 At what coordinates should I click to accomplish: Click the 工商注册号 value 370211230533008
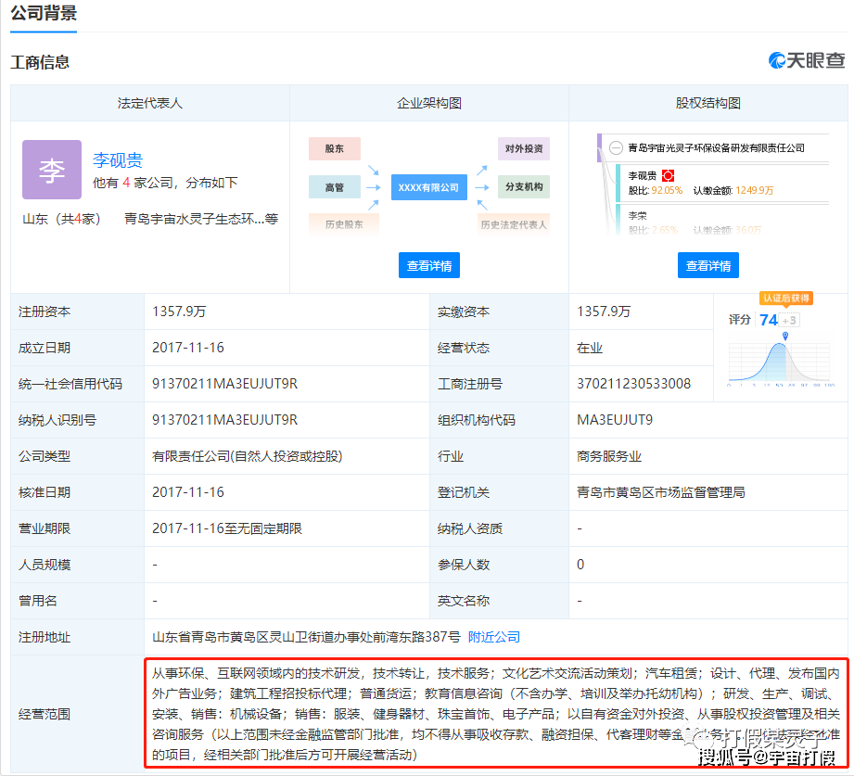[x=634, y=384]
